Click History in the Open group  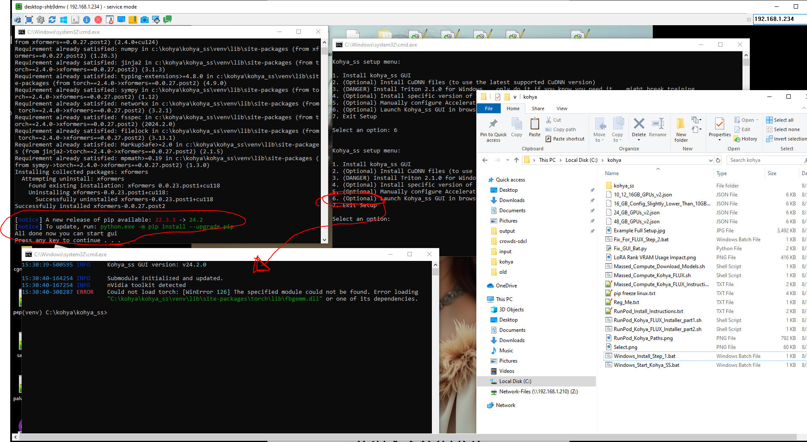[745, 139]
